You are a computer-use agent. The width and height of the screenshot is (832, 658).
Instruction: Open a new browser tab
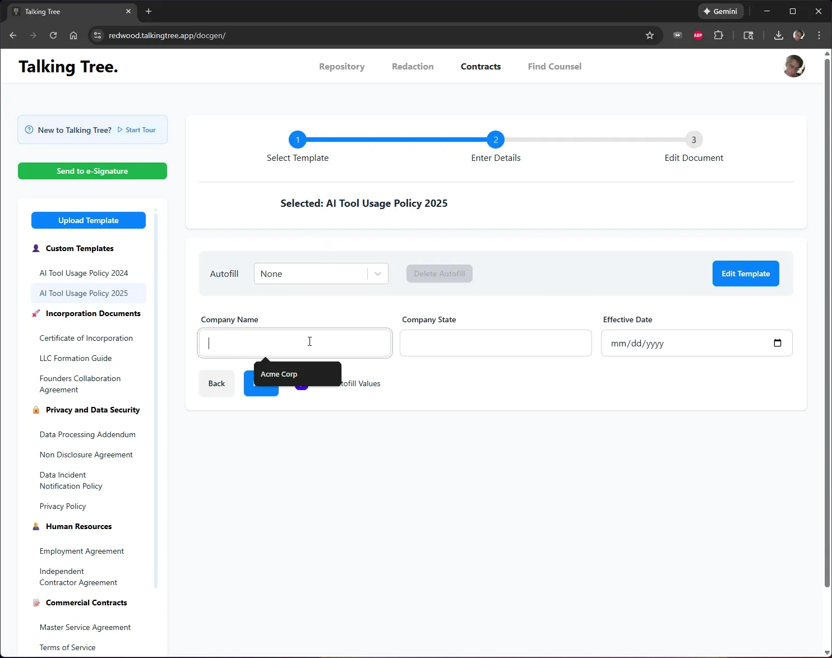[x=149, y=11]
